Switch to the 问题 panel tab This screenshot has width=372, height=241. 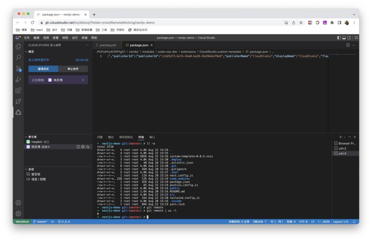pos(100,137)
